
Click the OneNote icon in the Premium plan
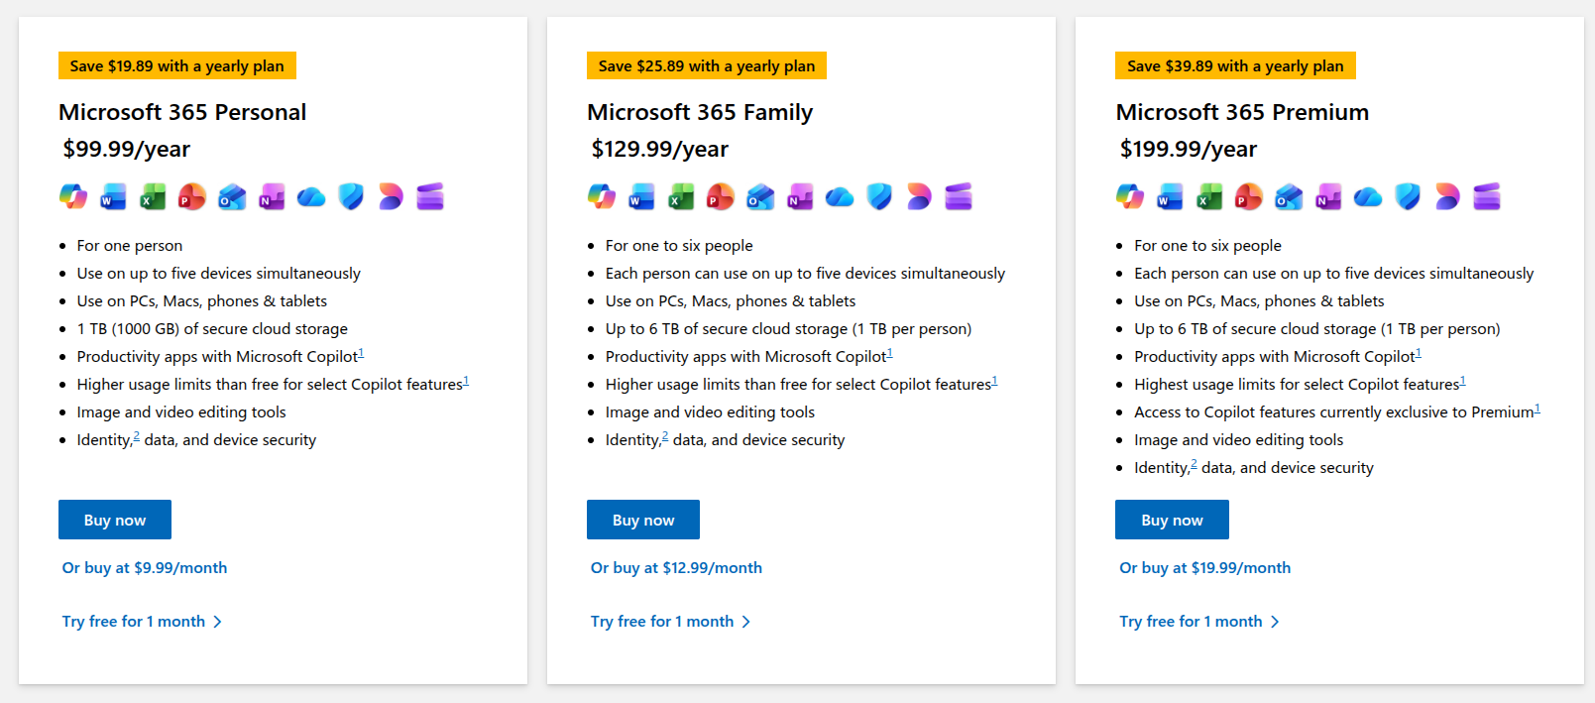click(x=1328, y=196)
